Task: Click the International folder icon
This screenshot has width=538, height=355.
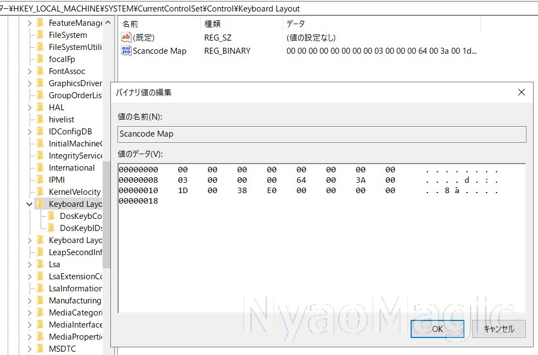Action: 40,168
